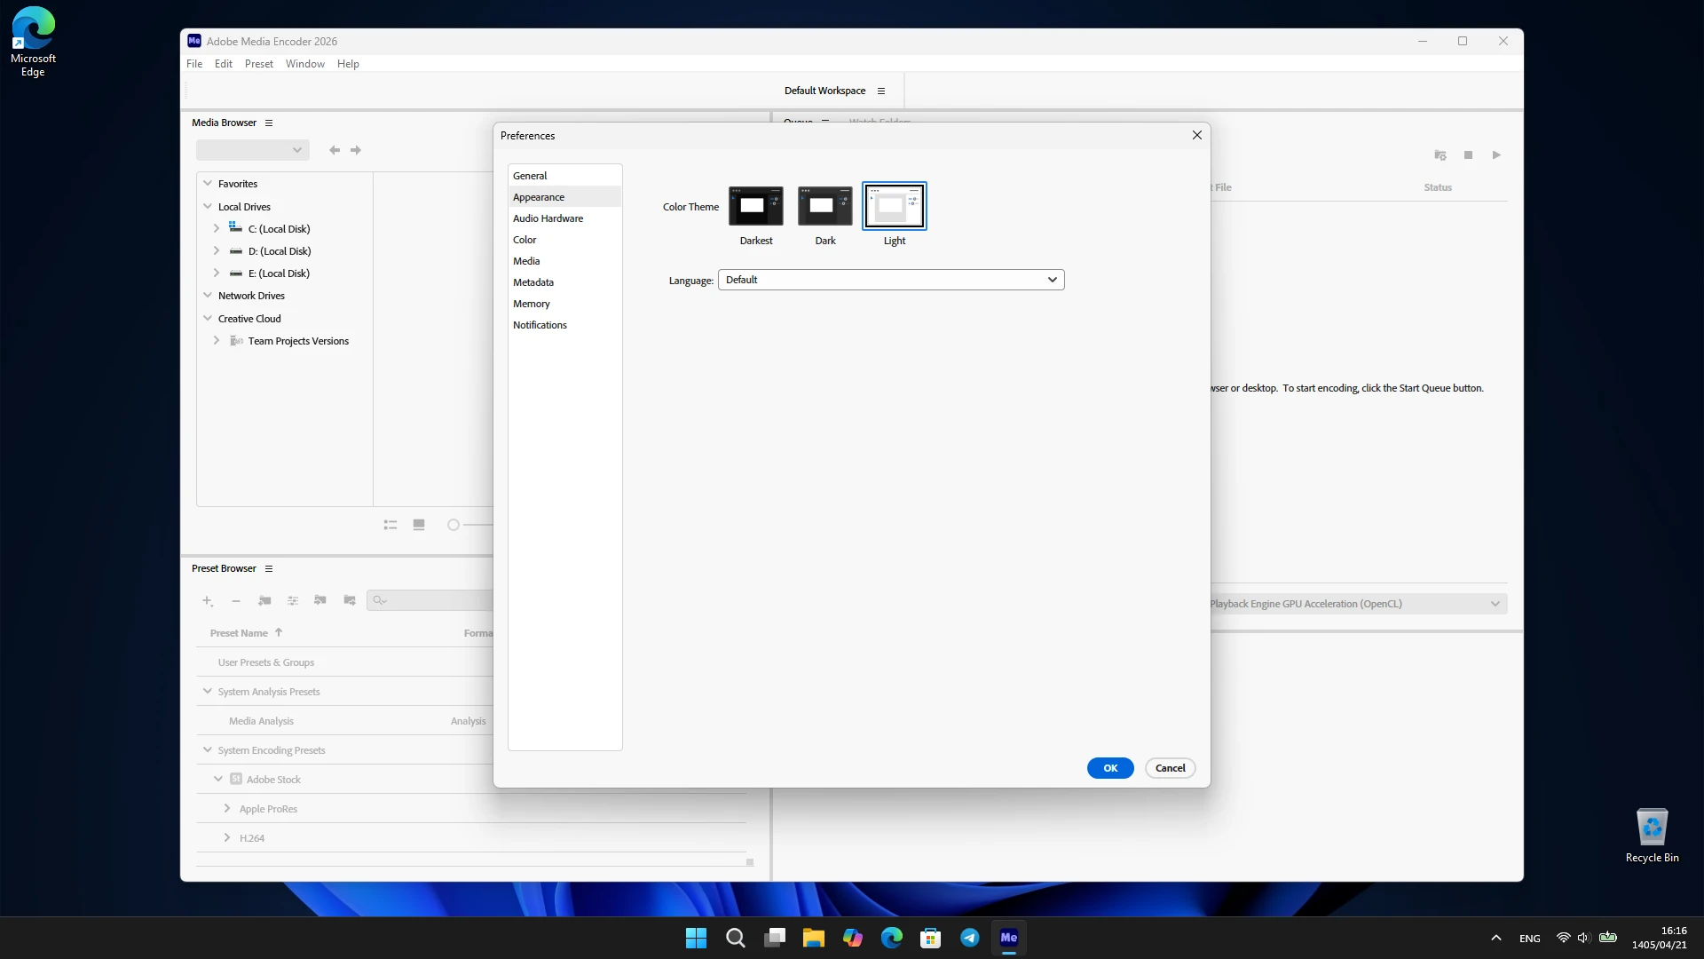The width and height of the screenshot is (1704, 959).
Task: Open the Notifications preferences category
Action: [x=540, y=325]
